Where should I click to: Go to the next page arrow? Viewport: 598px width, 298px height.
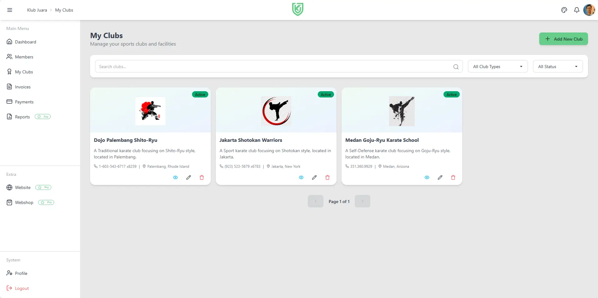(362, 201)
